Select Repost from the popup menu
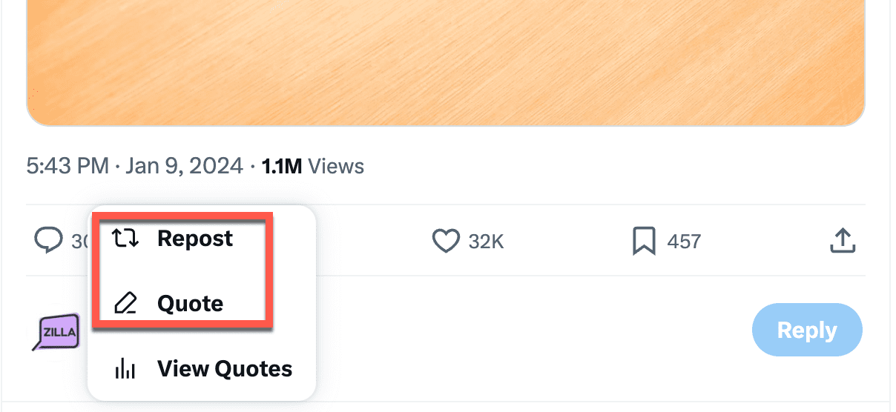This screenshot has width=896, height=412. 195,239
